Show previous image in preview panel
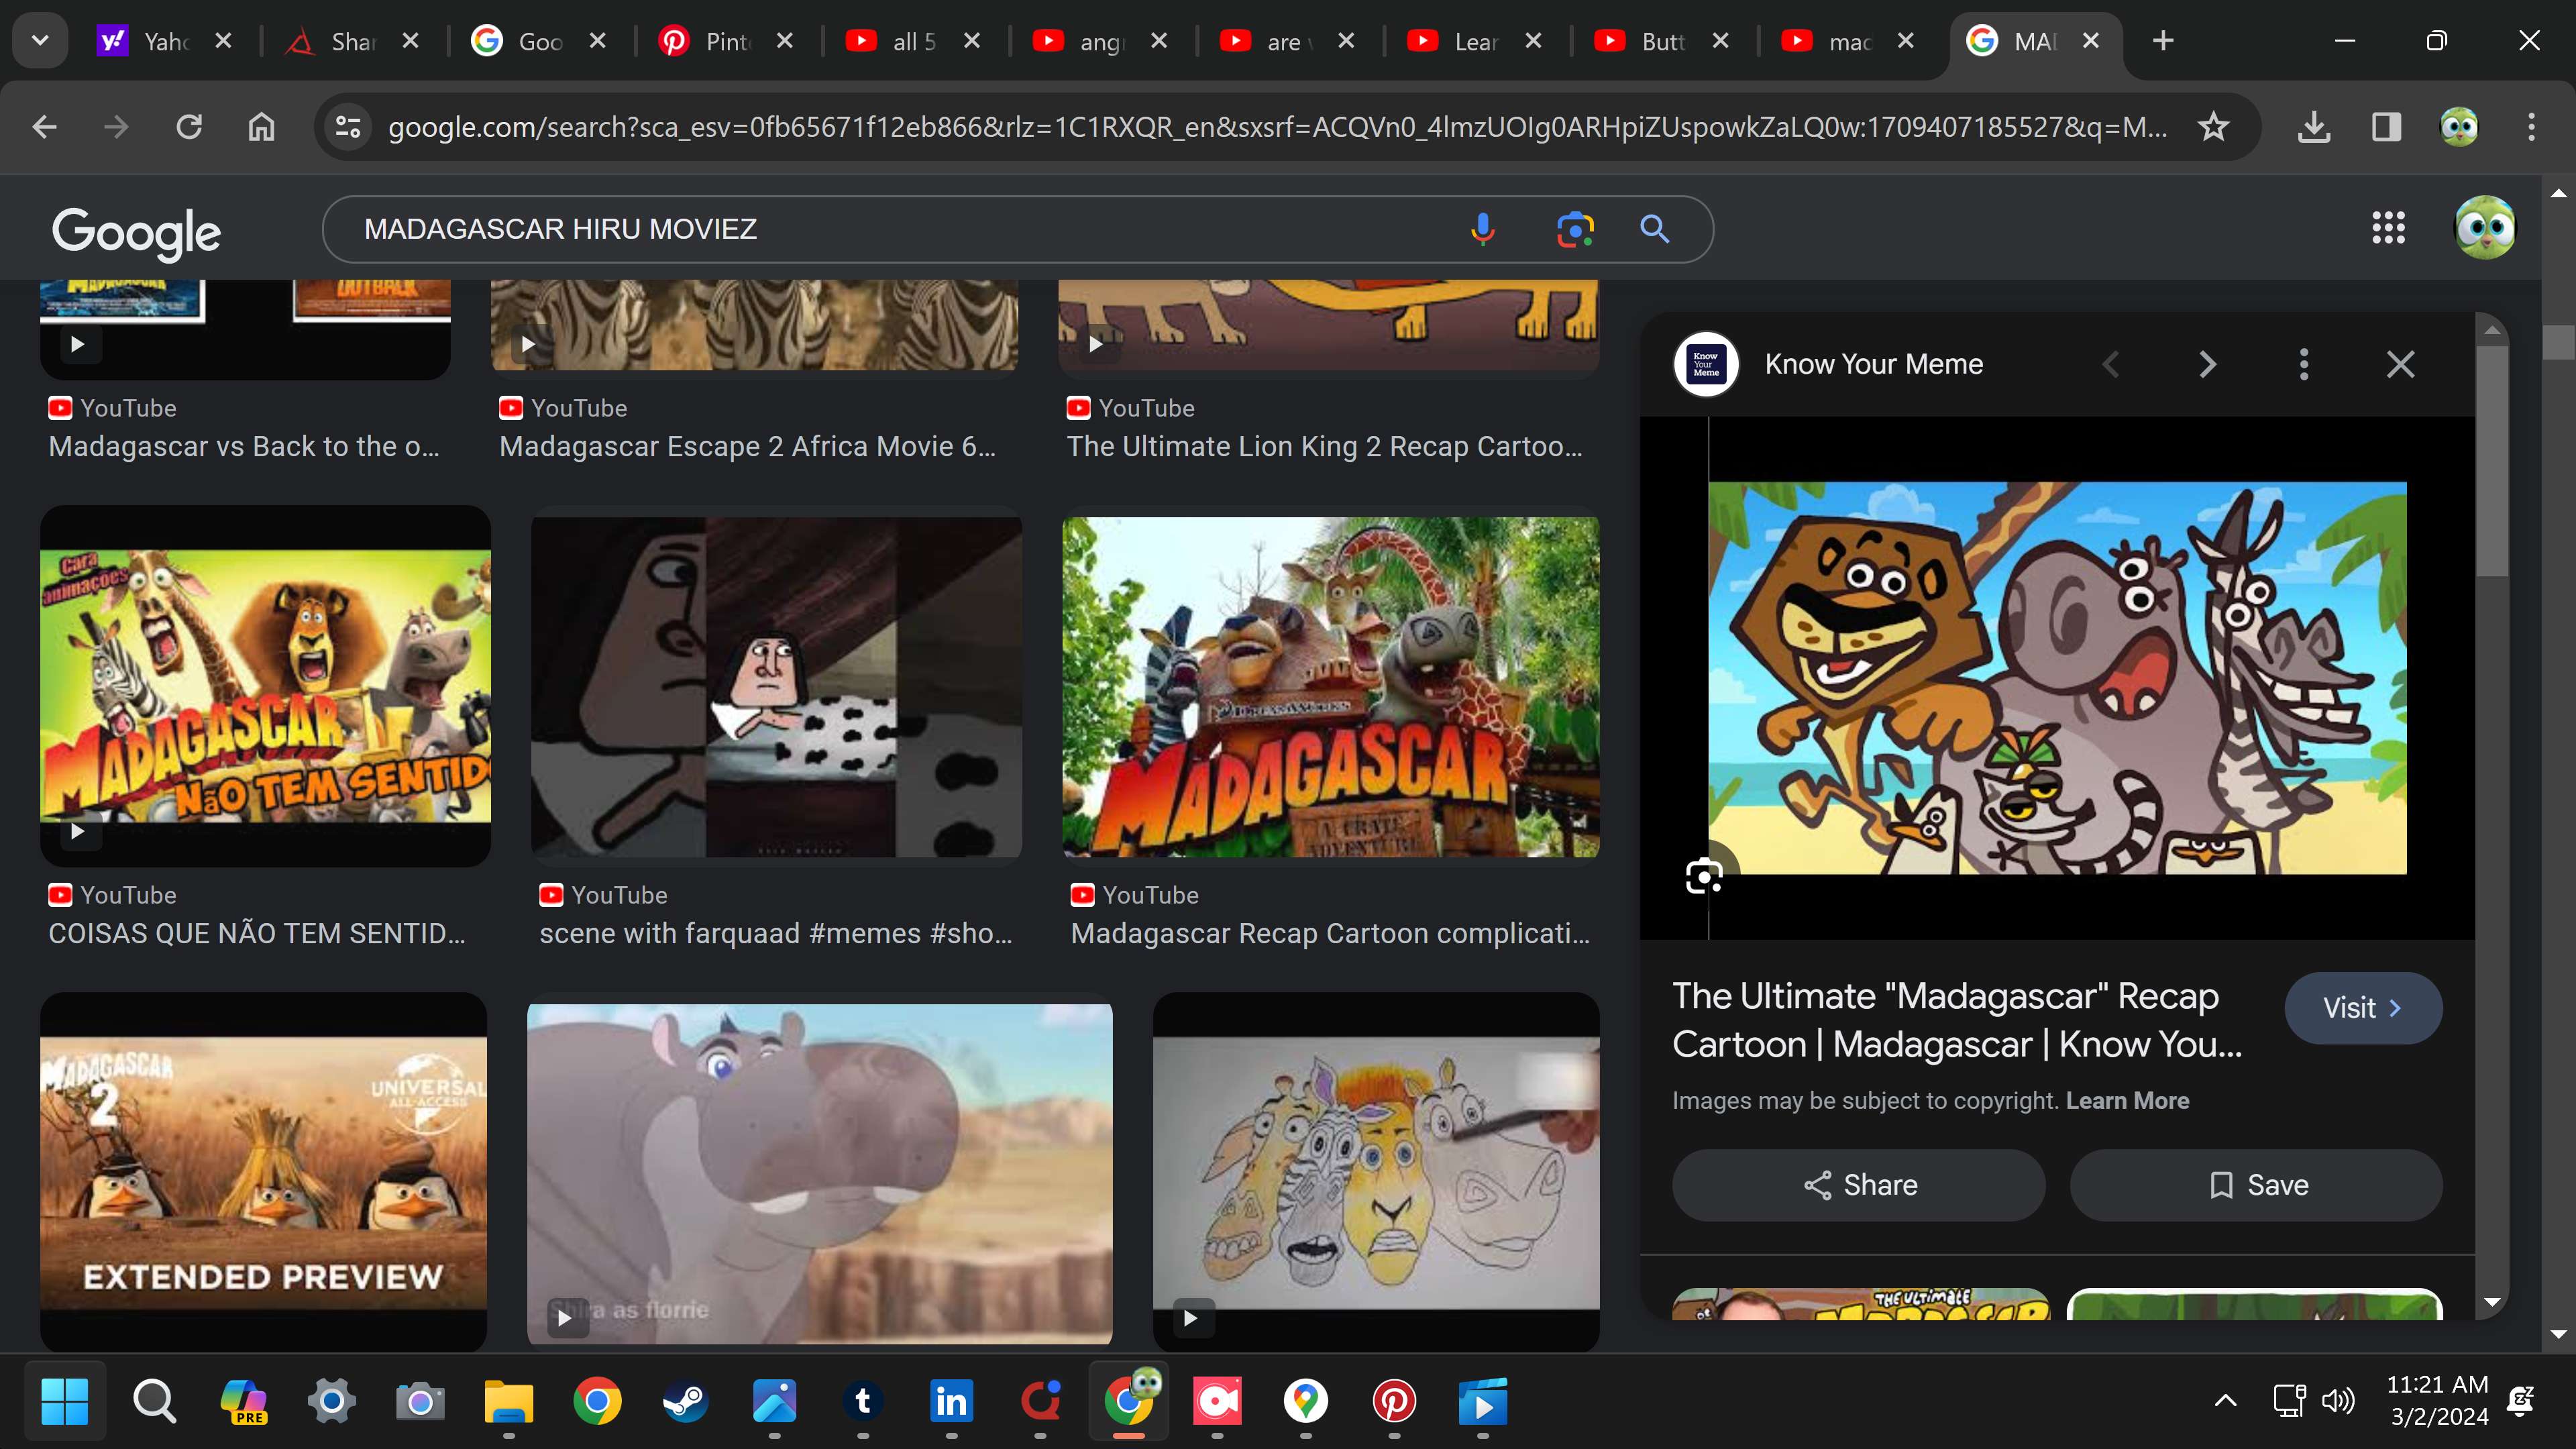The width and height of the screenshot is (2576, 1449). click(2111, 364)
